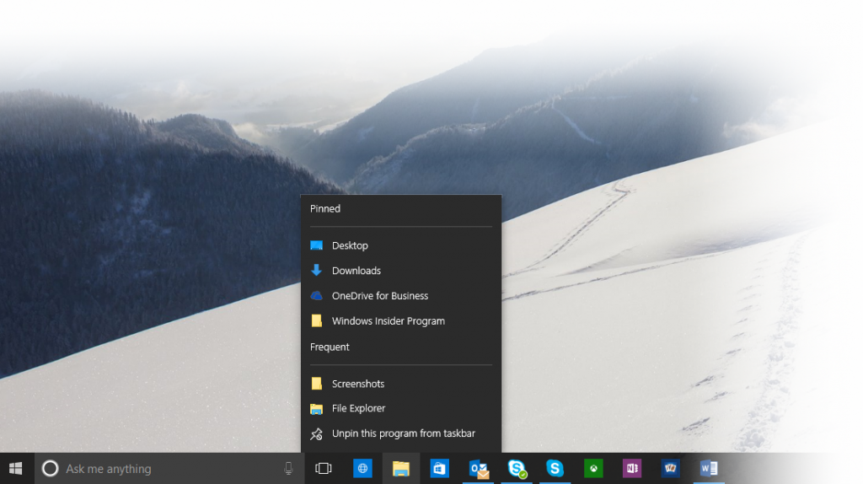The image size is (863, 484).
Task: Launch the Xbox app from taskbar
Action: [593, 468]
